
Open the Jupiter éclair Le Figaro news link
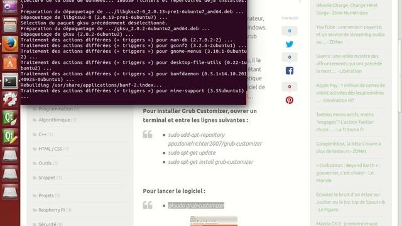pyautogui.click(x=350, y=202)
